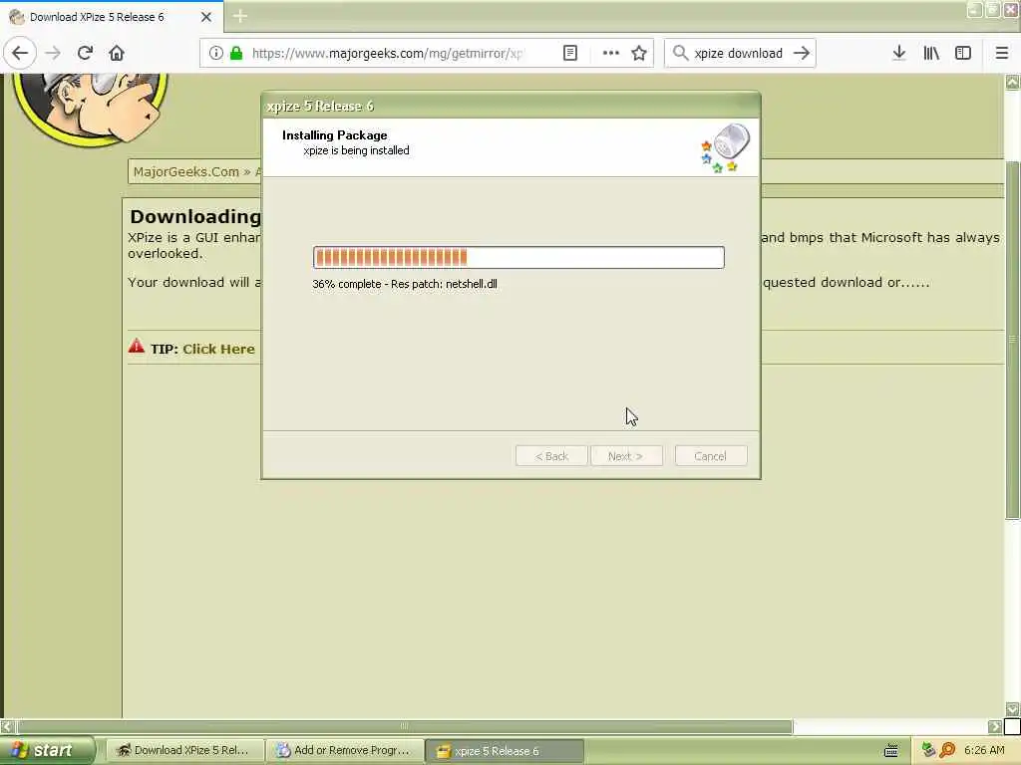This screenshot has height=765, width=1021.
Task: Click the red warning triangle beside TIP
Action: coord(136,346)
